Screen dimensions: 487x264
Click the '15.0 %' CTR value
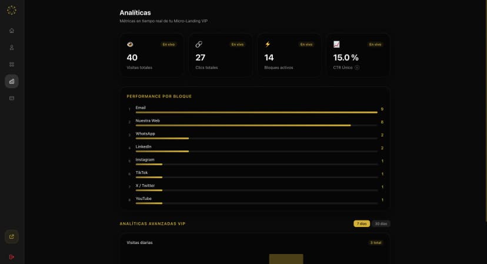point(346,58)
